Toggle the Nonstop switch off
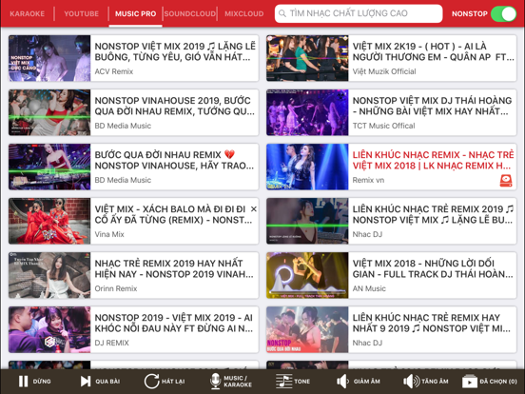This screenshot has height=394, width=525. pos(503,13)
